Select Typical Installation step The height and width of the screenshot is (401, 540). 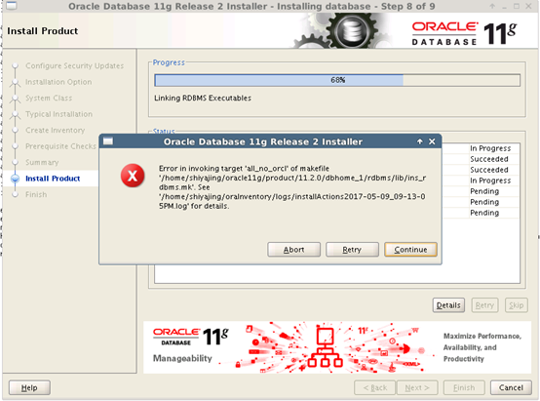click(58, 114)
